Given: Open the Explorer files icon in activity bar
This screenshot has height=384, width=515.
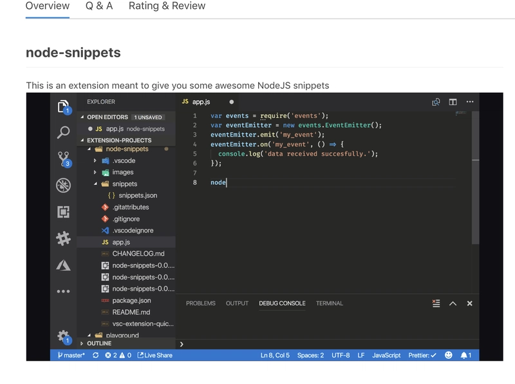Looking at the screenshot, I should 63,106.
